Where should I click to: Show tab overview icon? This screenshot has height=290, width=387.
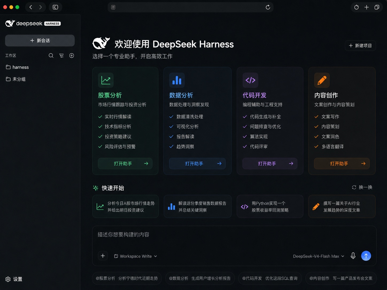[377, 7]
